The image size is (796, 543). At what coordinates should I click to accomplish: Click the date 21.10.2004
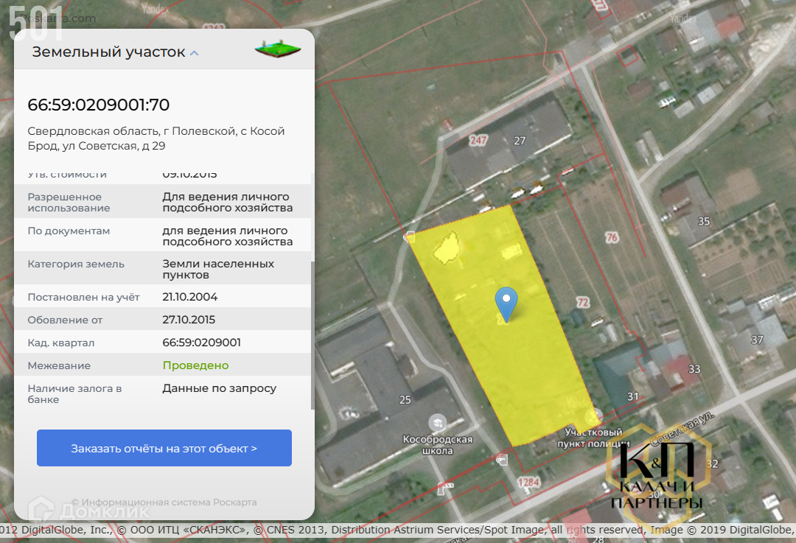click(190, 297)
